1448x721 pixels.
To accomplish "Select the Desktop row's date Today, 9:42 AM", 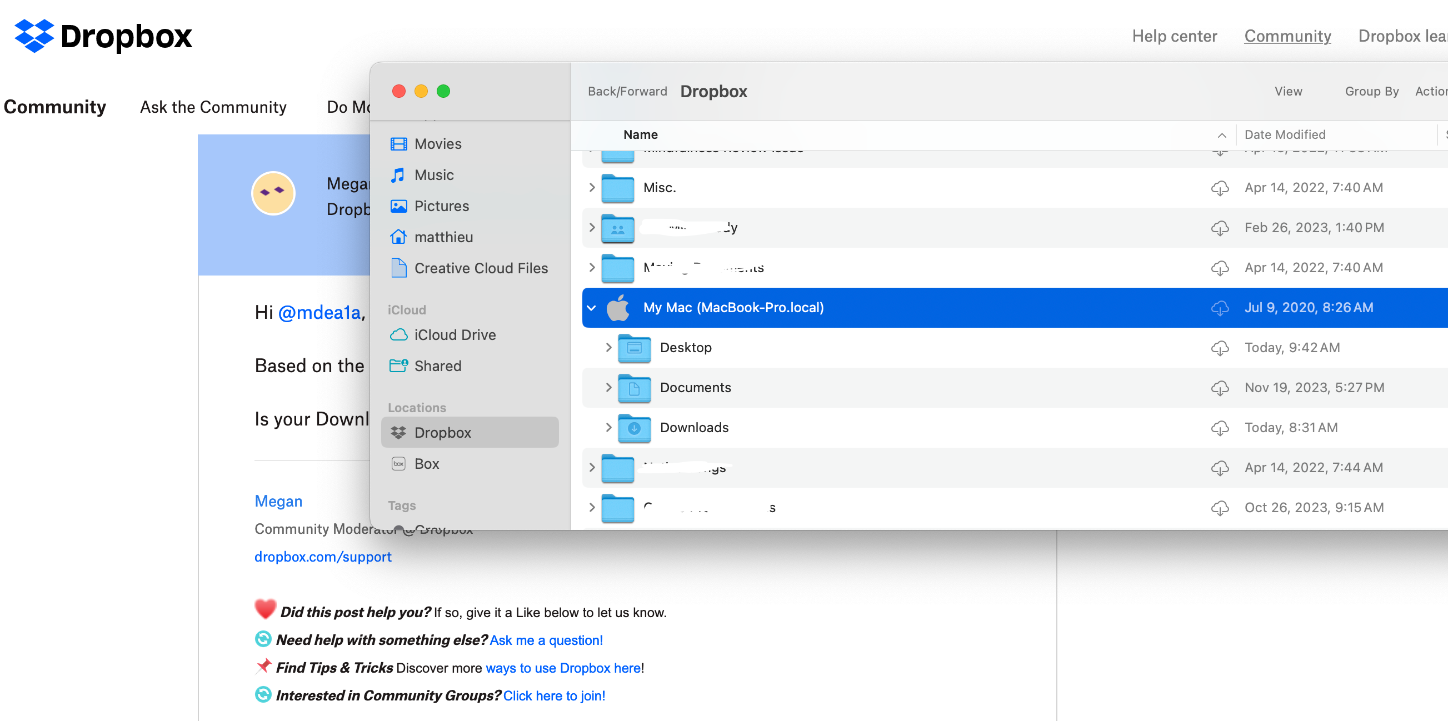I will pos(1292,347).
